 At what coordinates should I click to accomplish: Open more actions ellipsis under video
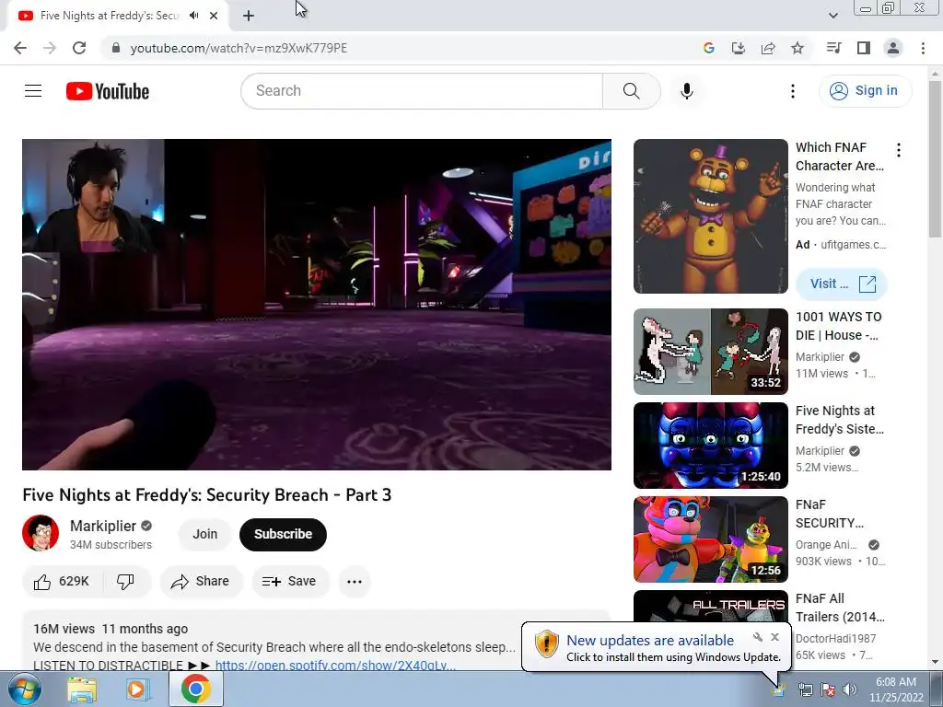tap(355, 582)
